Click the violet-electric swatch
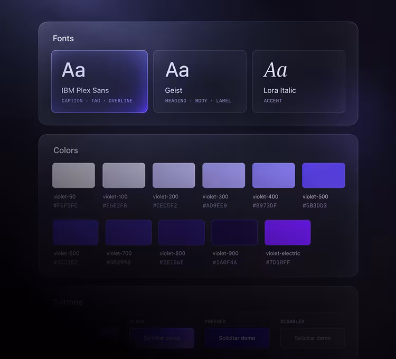The height and width of the screenshot is (359, 396). pyautogui.click(x=288, y=232)
